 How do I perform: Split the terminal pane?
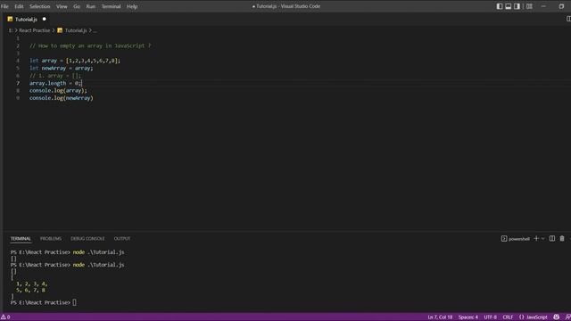[x=552, y=239]
